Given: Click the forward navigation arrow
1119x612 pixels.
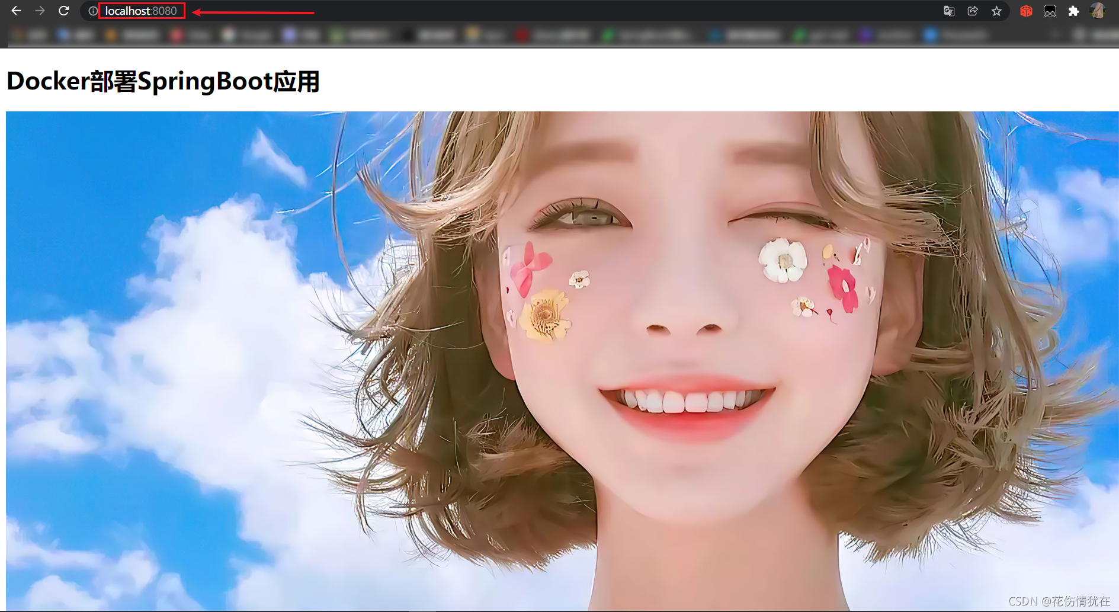Looking at the screenshot, I should coord(40,11).
